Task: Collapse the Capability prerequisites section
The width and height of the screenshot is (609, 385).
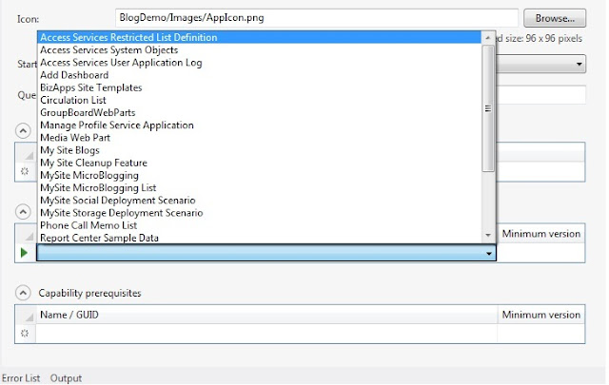Action: 23,293
